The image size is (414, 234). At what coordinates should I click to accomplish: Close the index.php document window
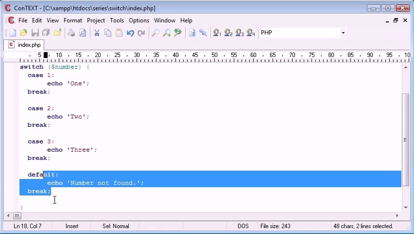(x=405, y=20)
